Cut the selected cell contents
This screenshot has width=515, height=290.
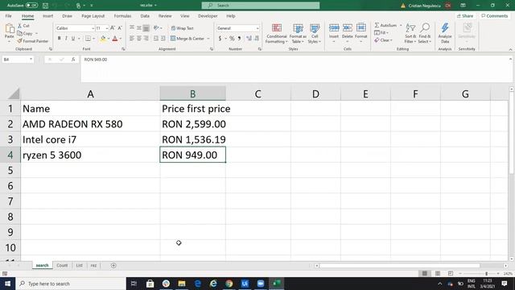(x=23, y=26)
